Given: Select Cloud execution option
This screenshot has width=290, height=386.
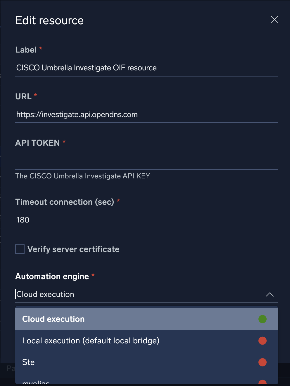Looking at the screenshot, I should pyautogui.click(x=53, y=319).
